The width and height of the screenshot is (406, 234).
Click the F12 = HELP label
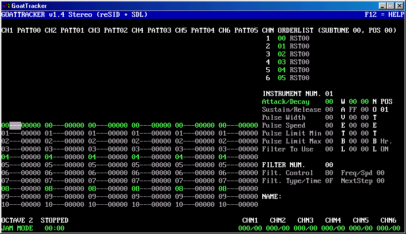(x=384, y=14)
